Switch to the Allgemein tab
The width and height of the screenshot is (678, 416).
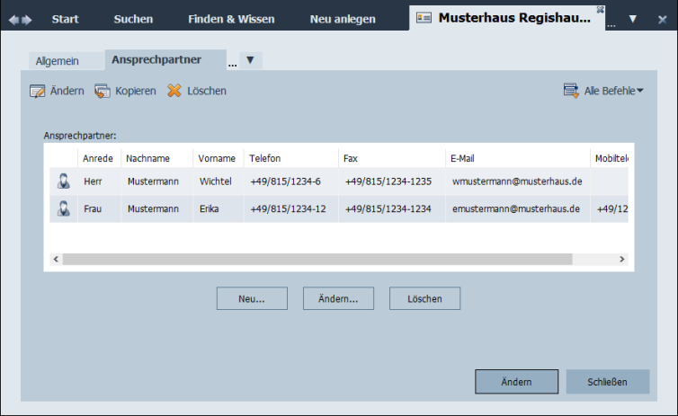pyautogui.click(x=58, y=61)
